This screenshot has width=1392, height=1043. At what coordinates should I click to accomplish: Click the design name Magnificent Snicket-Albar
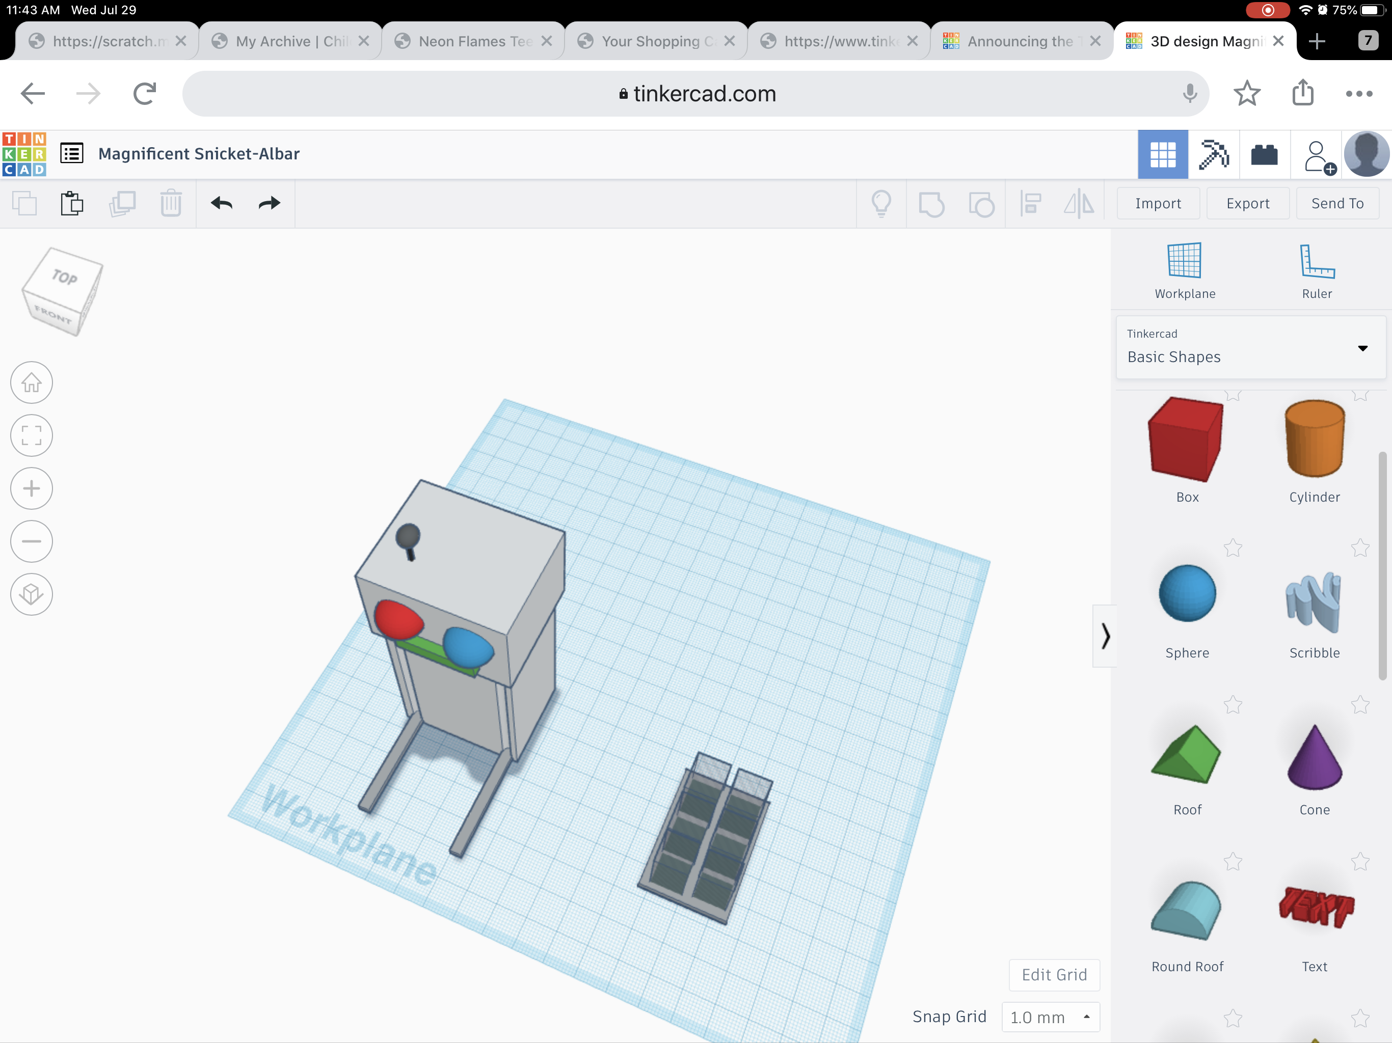tap(199, 153)
